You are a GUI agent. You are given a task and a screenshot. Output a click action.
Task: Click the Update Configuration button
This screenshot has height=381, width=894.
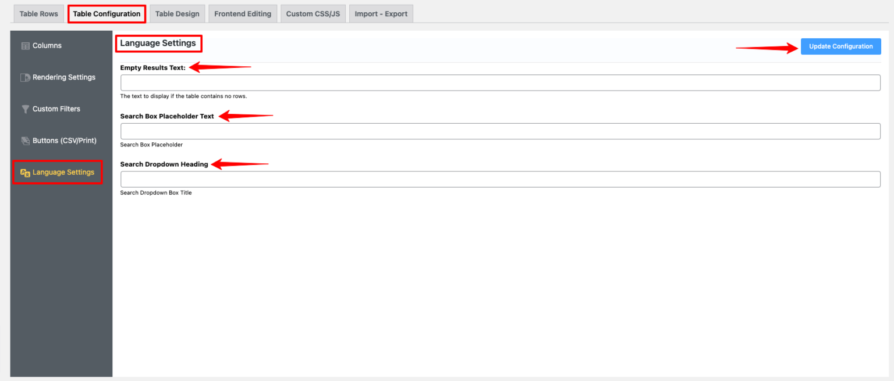(840, 46)
